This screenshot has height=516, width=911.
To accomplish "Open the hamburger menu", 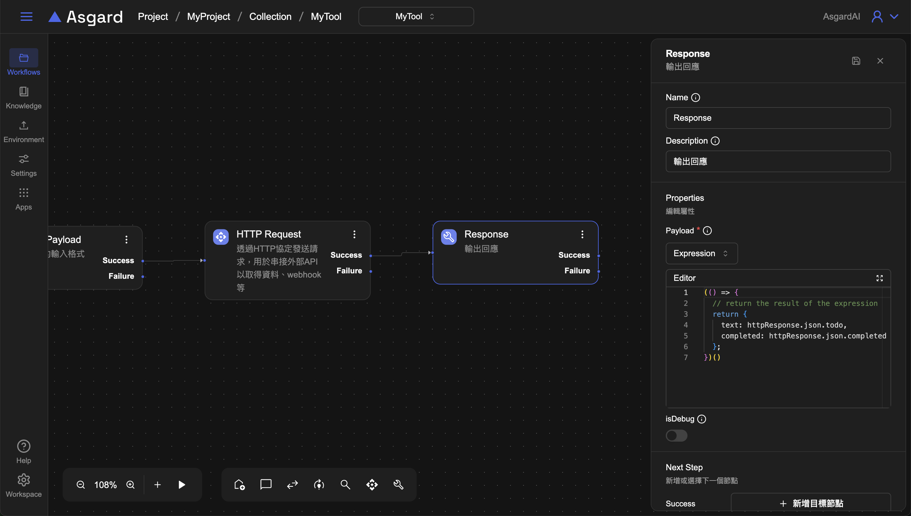I will (26, 17).
